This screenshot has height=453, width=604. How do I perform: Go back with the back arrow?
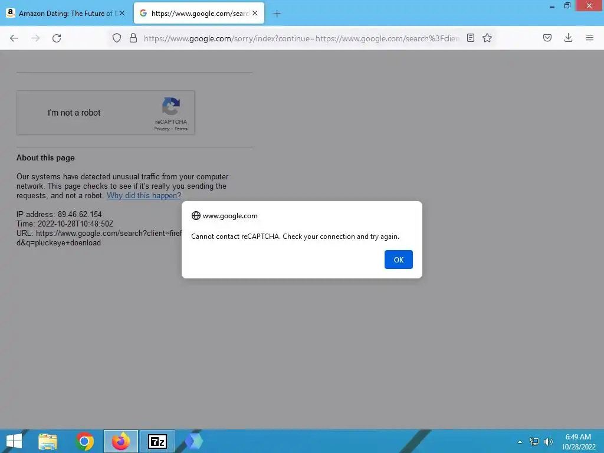tap(14, 38)
